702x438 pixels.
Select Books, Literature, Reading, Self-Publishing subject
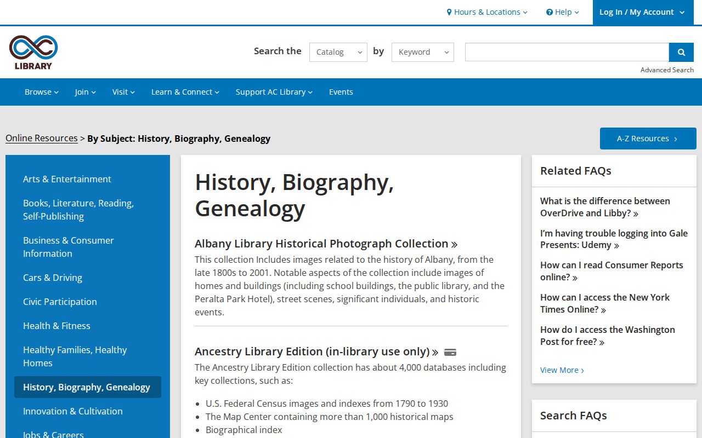(x=88, y=210)
